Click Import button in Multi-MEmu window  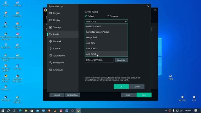click(x=128, y=95)
